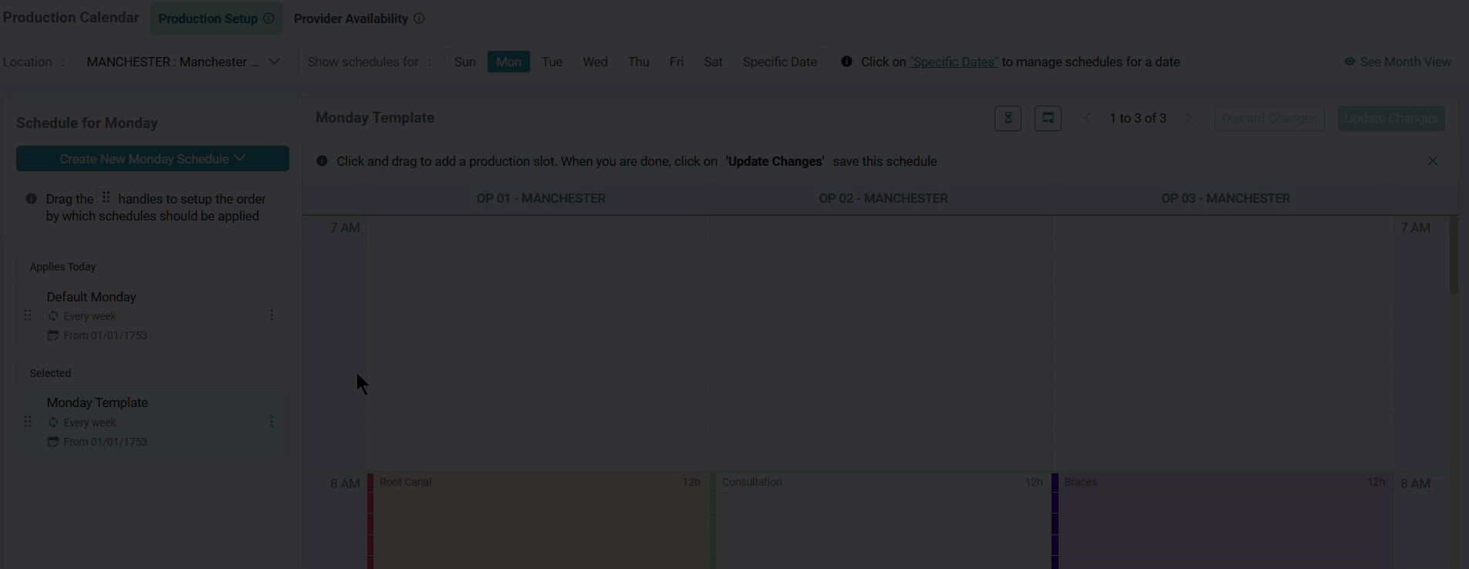Click the OP 03 - MANCHESTER column header
The width and height of the screenshot is (1469, 569).
1225,198
